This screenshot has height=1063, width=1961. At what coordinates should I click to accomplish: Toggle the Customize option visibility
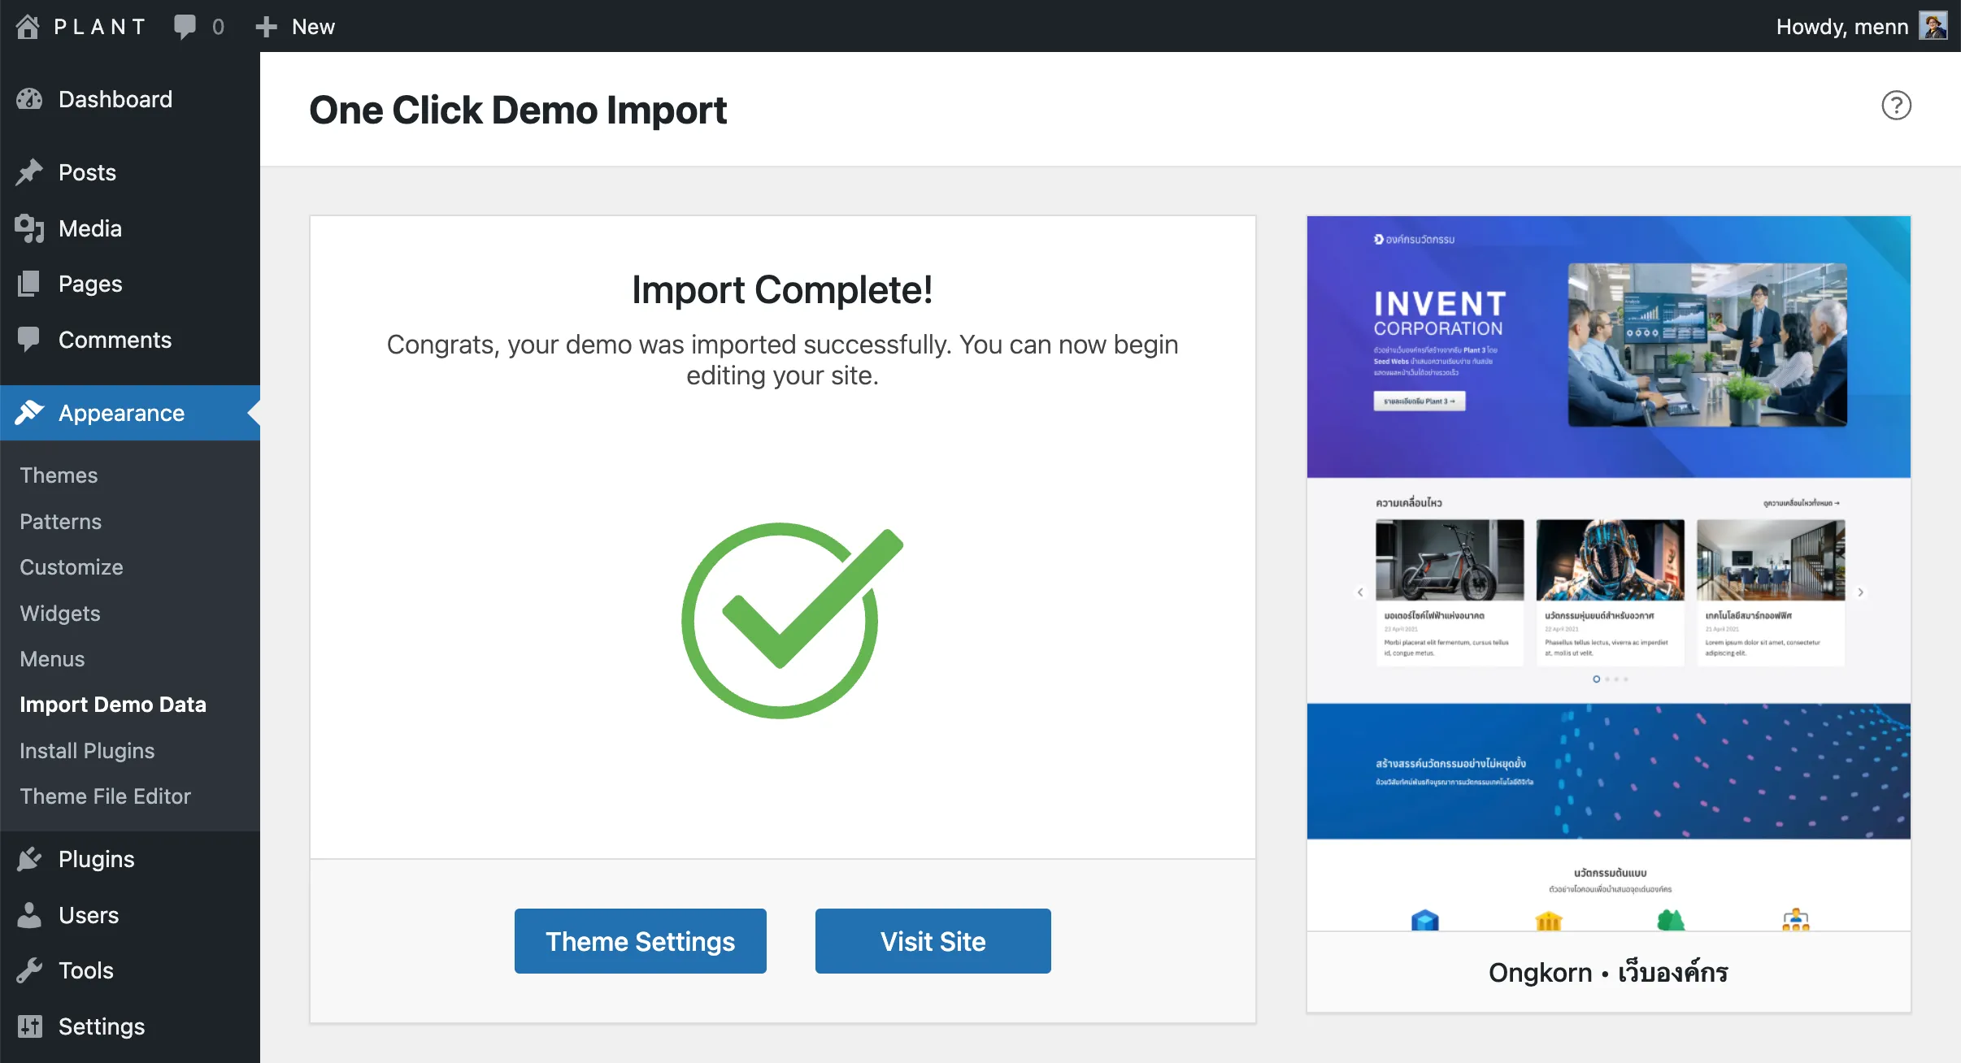(x=72, y=566)
